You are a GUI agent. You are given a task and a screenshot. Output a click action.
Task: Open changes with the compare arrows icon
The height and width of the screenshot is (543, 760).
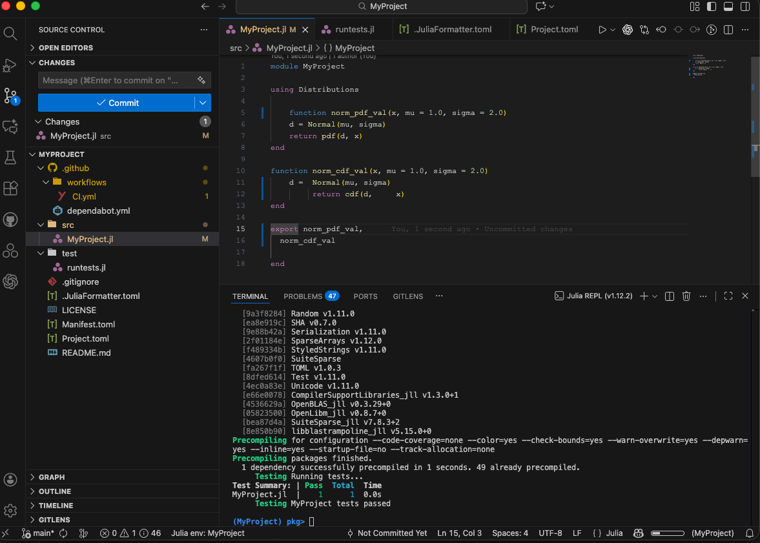click(644, 30)
